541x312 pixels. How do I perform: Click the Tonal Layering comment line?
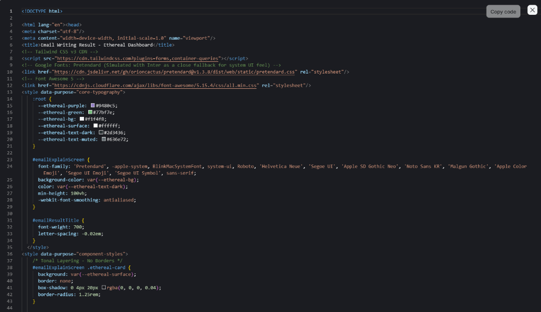pos(77,261)
